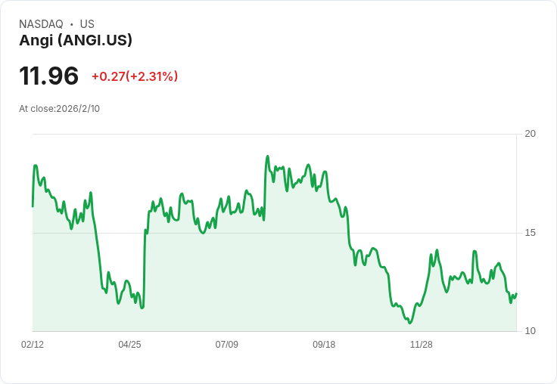
Task: Select the 09/18 date on x-axis
Action: coord(324,345)
